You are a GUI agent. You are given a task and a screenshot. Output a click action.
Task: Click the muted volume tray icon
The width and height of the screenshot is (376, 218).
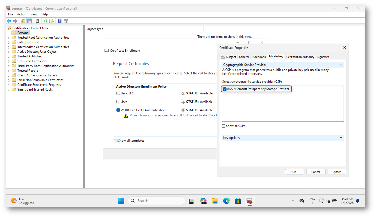tap(328, 201)
